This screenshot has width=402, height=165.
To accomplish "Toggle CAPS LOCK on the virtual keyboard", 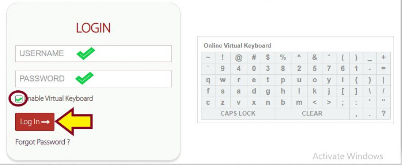I will [x=238, y=114].
